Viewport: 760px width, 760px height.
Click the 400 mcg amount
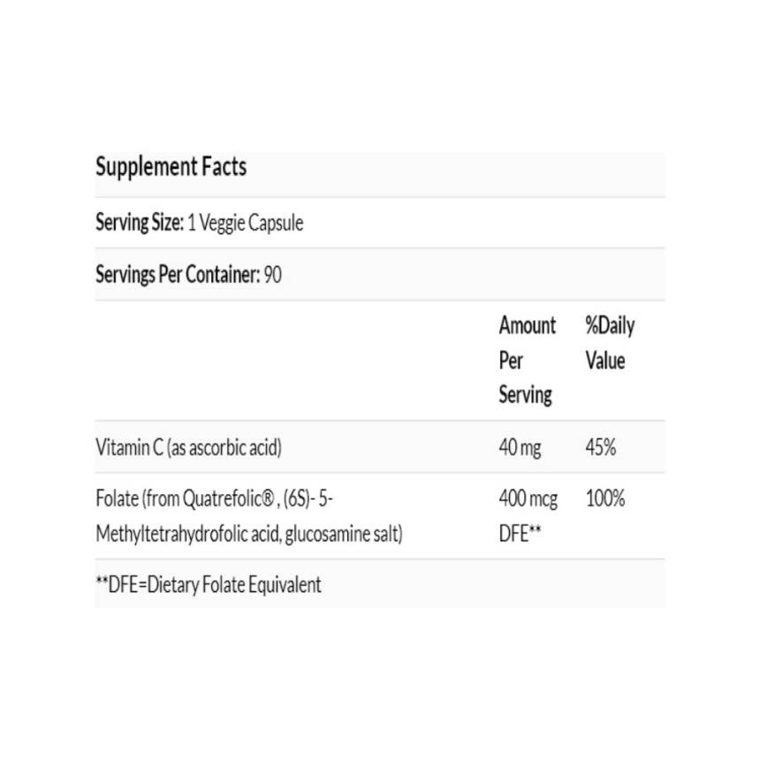pyautogui.click(x=528, y=498)
